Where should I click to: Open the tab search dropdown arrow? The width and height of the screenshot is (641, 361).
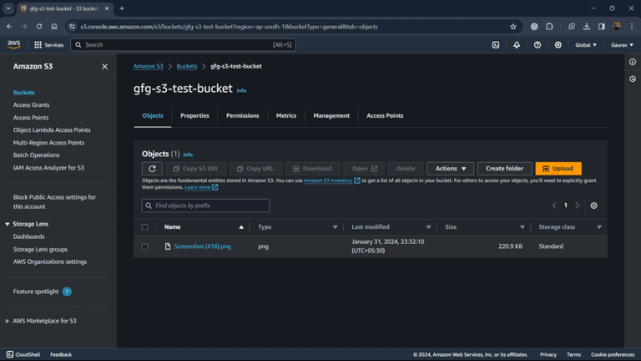(x=8, y=8)
